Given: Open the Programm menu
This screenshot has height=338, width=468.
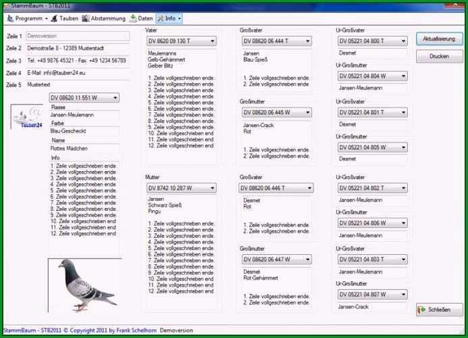Looking at the screenshot, I should (x=27, y=18).
